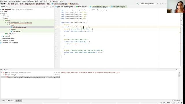Select the Cannot resolve plugin error row

point(30,77)
